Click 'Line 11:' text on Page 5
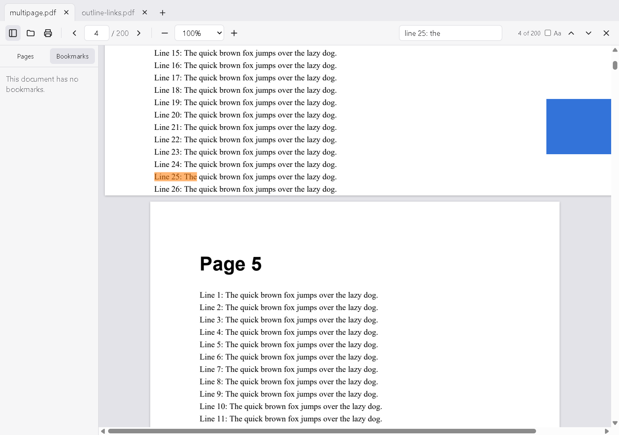The height and width of the screenshot is (435, 619). pos(213,419)
